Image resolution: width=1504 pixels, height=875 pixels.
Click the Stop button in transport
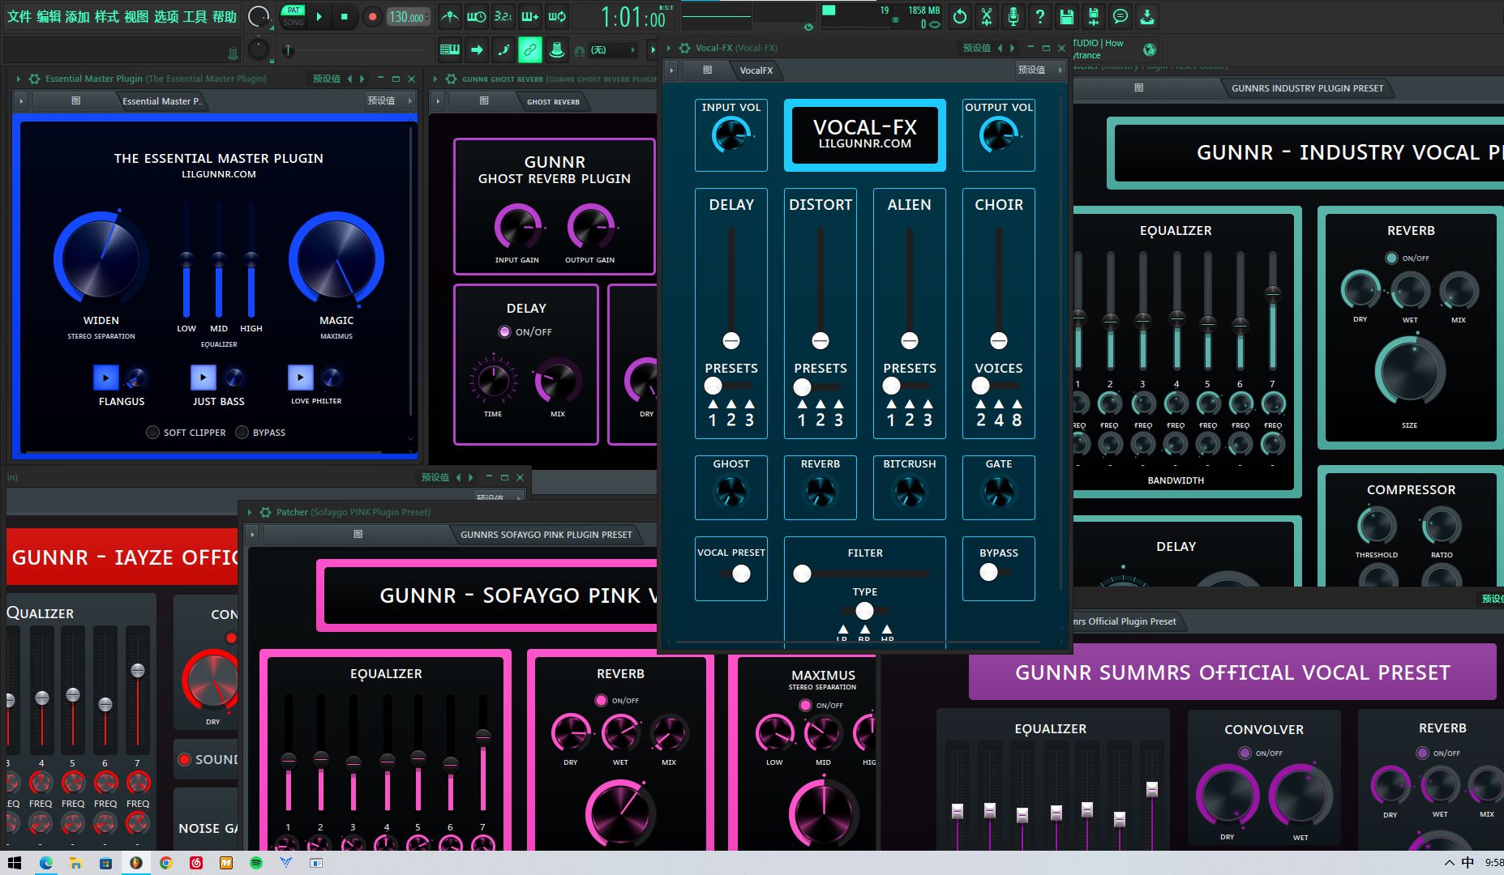tap(344, 16)
